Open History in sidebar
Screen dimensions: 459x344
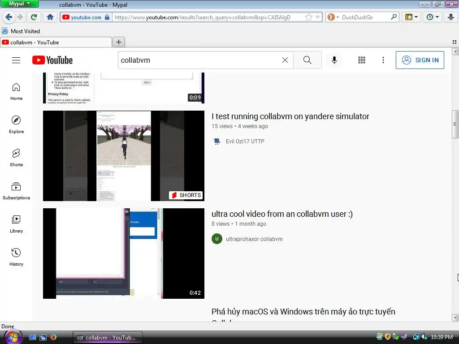coord(16,257)
